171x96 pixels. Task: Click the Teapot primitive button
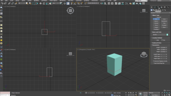pyautogui.click(x=156, y=27)
